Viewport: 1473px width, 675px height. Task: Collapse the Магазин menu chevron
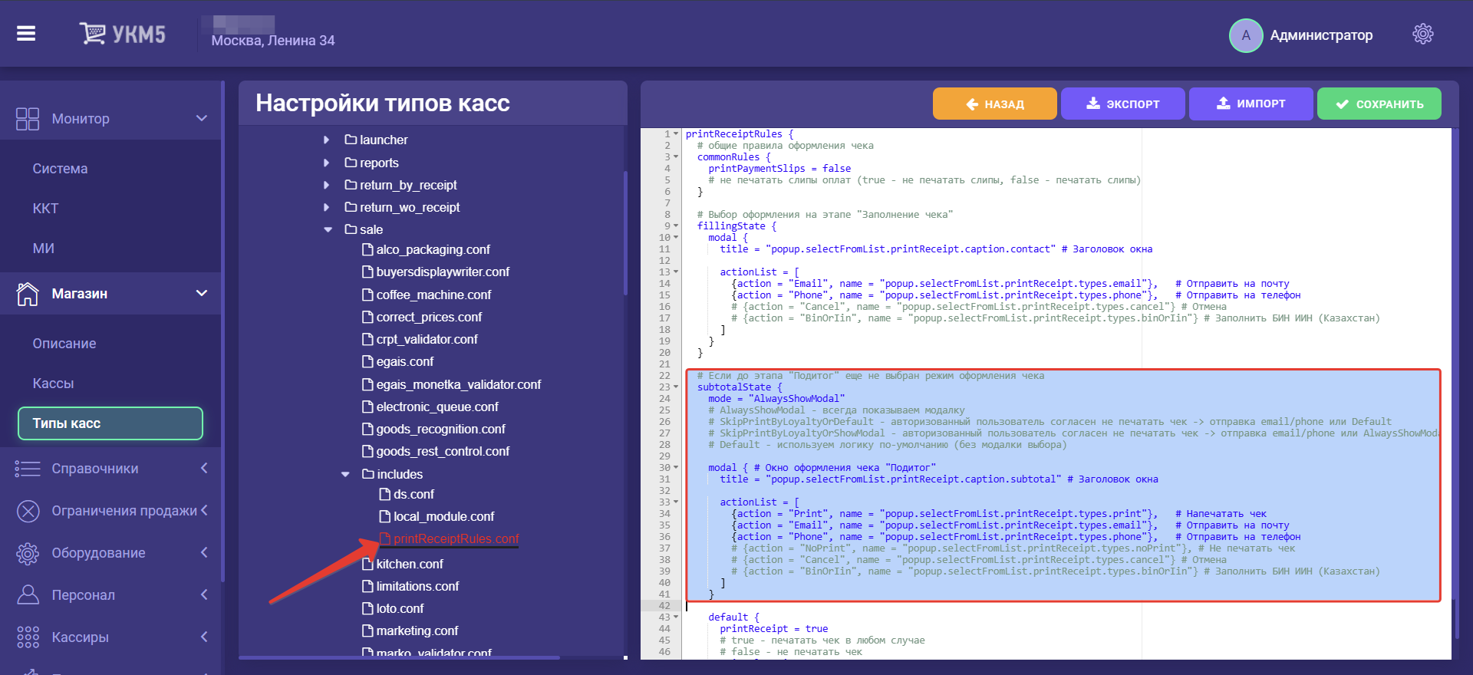tap(202, 293)
